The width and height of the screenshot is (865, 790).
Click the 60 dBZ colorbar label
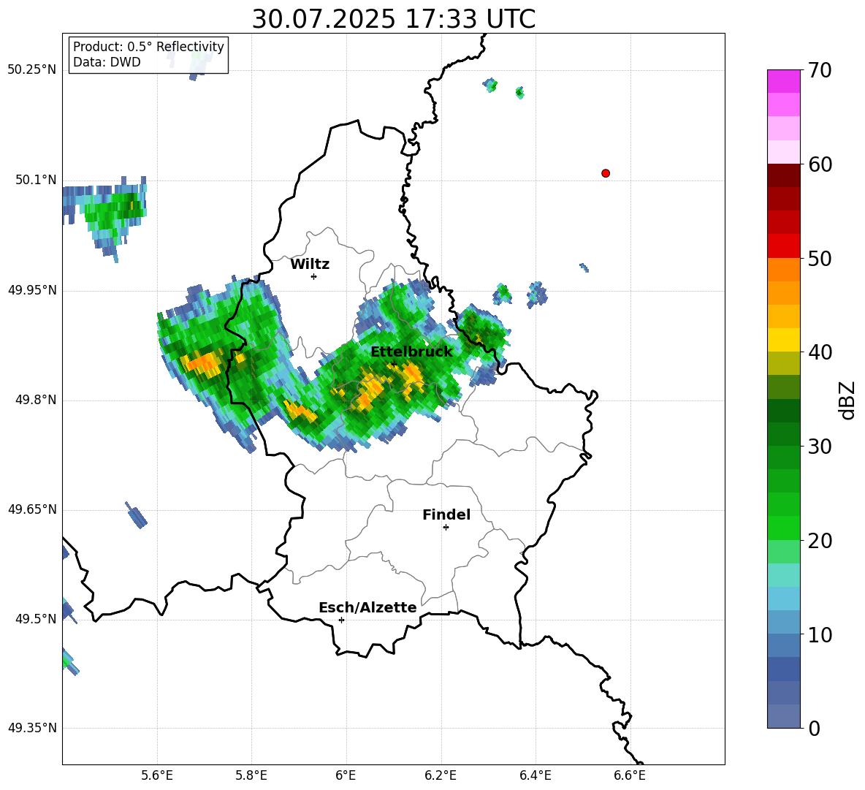pyautogui.click(x=820, y=164)
